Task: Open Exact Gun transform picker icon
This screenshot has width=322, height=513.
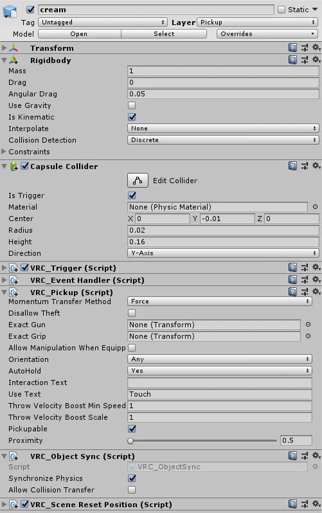Action: (x=308, y=324)
